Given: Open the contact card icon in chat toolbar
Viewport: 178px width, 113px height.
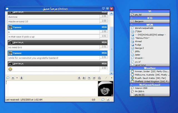Looking at the screenshot, I should [84, 78].
